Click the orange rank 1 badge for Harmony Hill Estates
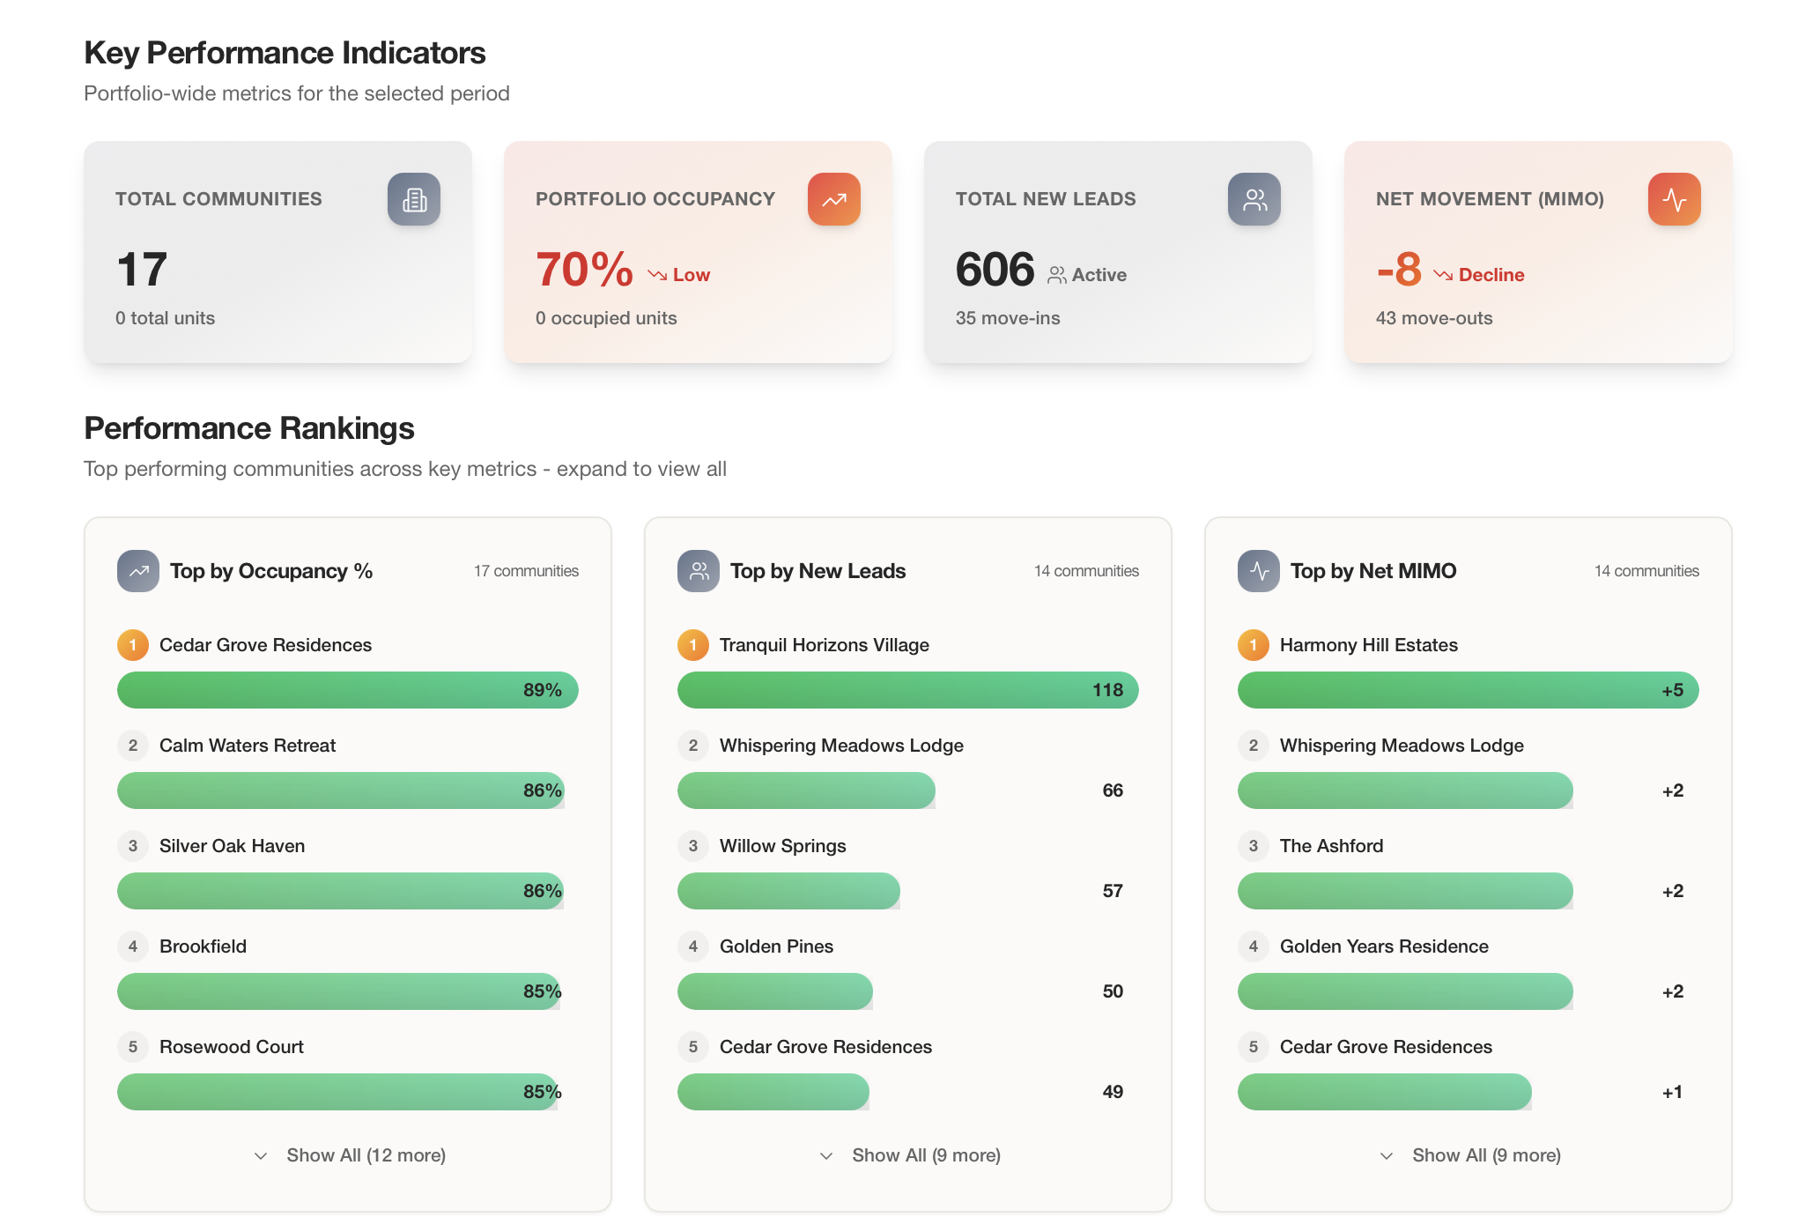1820x1232 pixels. [x=1254, y=645]
